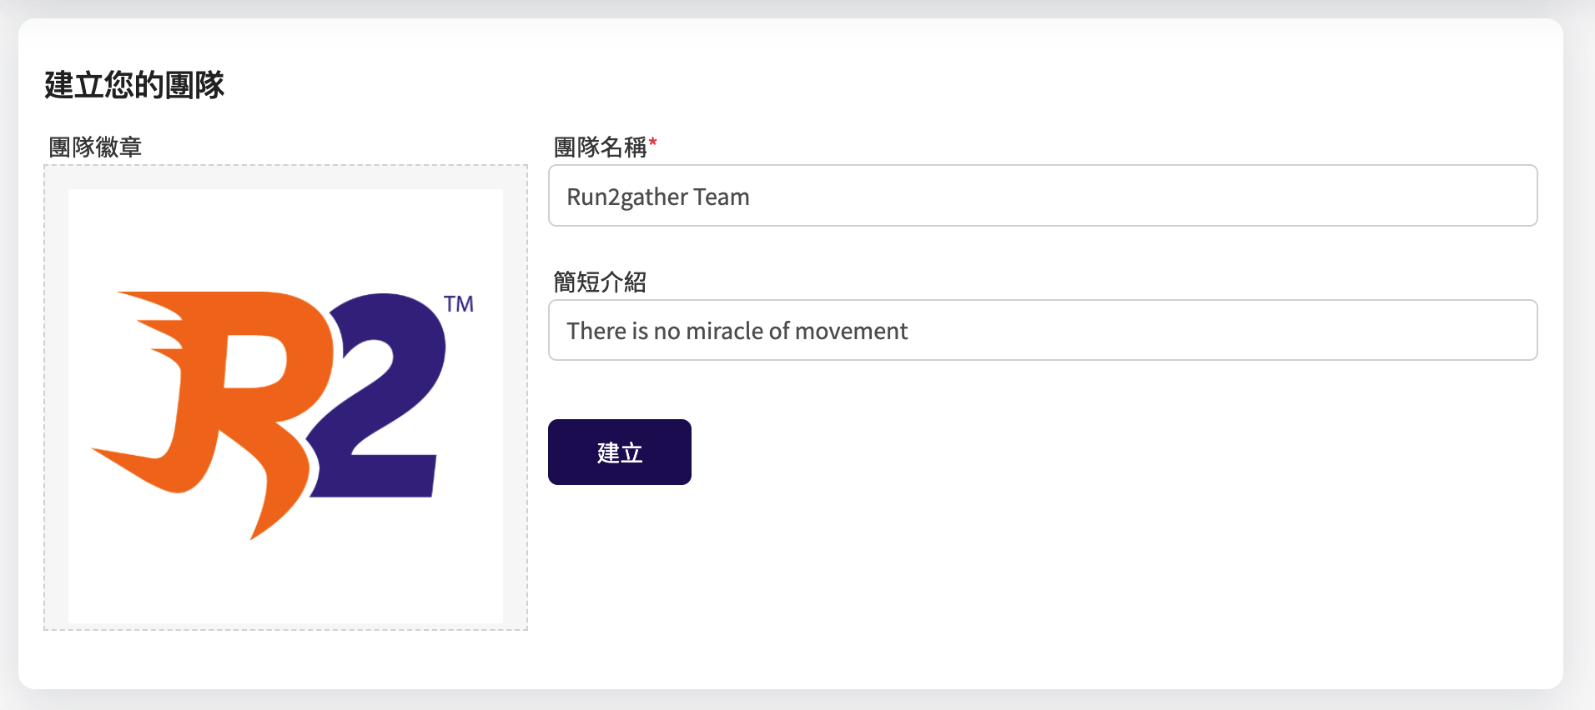Click the 團隊徽章 label

point(95,147)
